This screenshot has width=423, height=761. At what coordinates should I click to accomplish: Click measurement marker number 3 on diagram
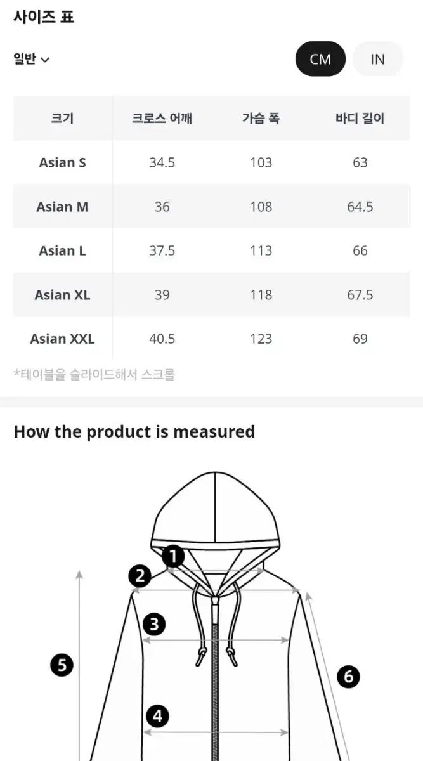coord(154,624)
